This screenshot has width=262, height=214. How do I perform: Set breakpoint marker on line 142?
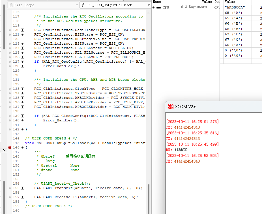10,129
